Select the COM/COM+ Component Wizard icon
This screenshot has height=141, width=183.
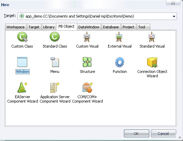tap(87, 87)
